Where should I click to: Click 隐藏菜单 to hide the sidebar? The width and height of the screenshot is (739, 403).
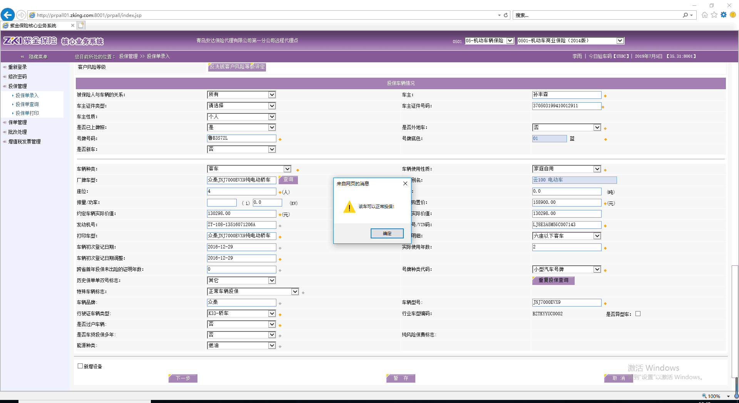click(x=38, y=57)
